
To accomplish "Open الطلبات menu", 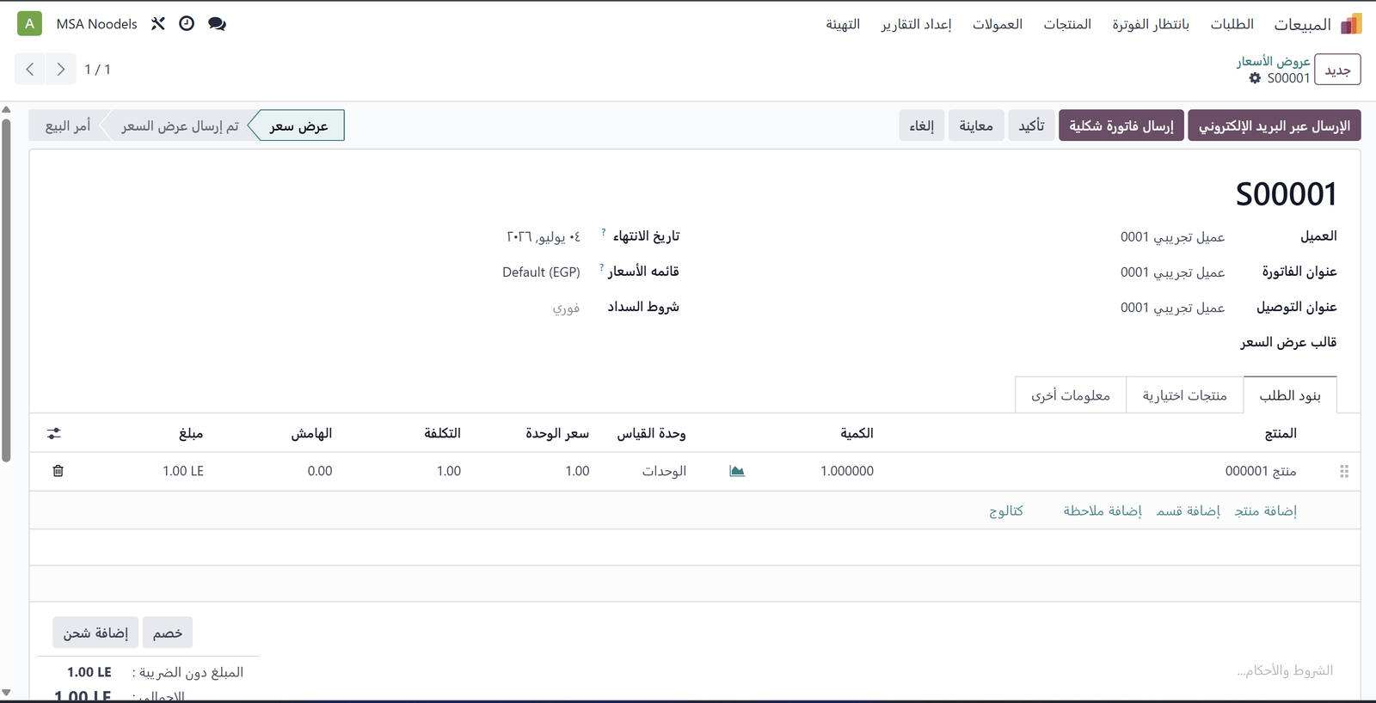I will [1232, 24].
